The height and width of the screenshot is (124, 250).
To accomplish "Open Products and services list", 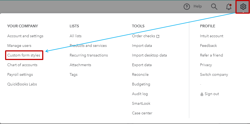I will click(88, 46).
